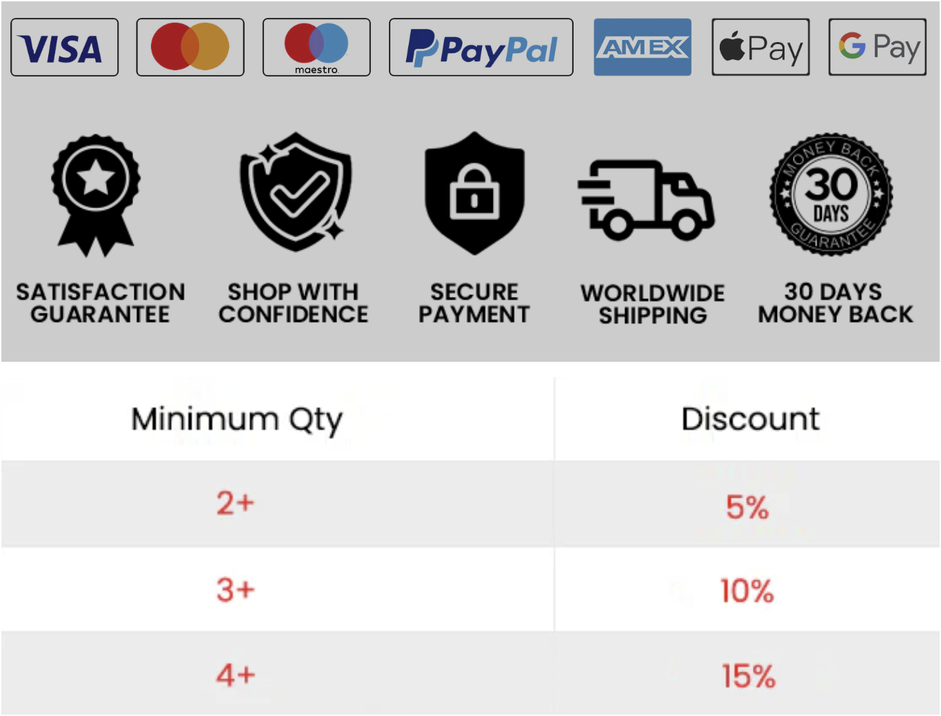The width and height of the screenshot is (941, 716).
Task: Click the 30 days money back seal
Action: (x=831, y=195)
